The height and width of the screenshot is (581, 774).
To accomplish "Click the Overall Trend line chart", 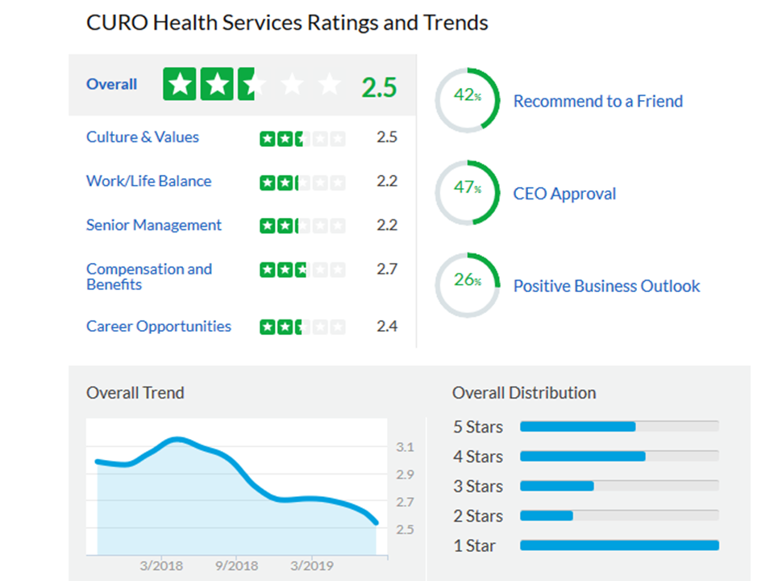I will (237, 487).
